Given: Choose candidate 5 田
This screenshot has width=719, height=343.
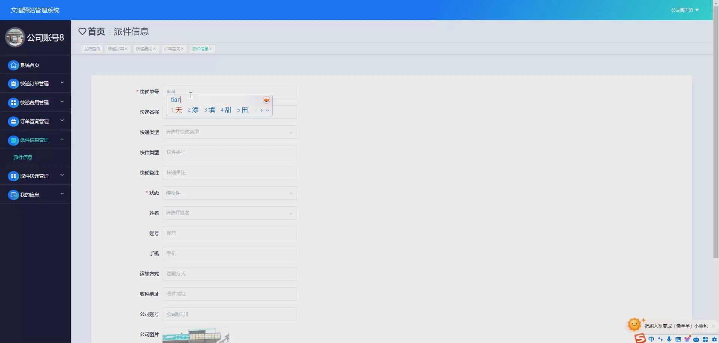Looking at the screenshot, I should click(x=242, y=110).
